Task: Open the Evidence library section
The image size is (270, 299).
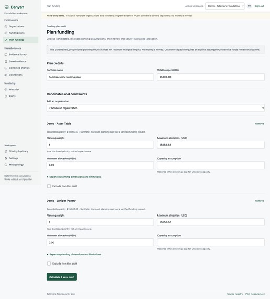Action: point(20,55)
